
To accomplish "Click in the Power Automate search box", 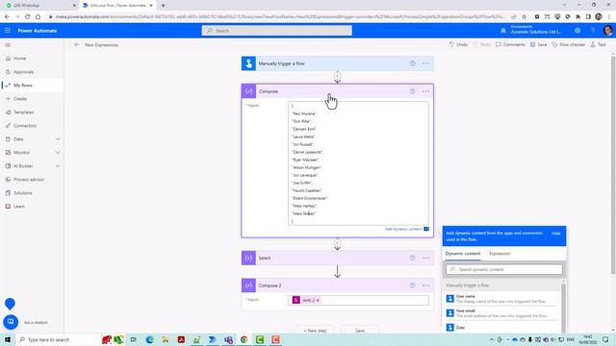I will [276, 31].
